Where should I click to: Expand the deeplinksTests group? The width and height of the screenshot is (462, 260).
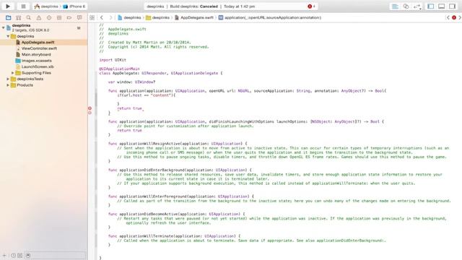pyautogui.click(x=8, y=79)
